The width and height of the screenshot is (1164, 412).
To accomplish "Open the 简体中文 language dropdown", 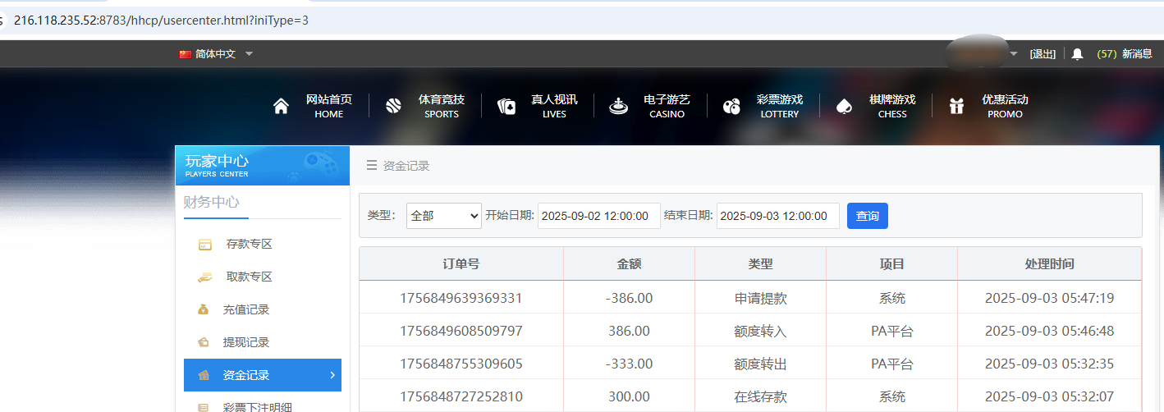I will [x=216, y=54].
